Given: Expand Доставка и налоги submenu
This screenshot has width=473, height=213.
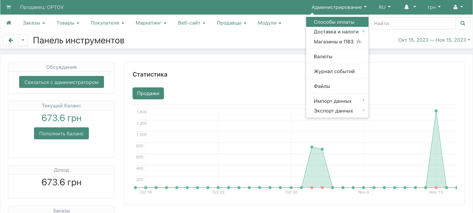Looking at the screenshot, I should click(336, 32).
